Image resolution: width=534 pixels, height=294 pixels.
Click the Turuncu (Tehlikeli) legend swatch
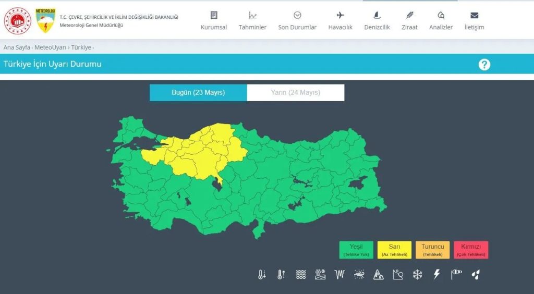click(432, 250)
